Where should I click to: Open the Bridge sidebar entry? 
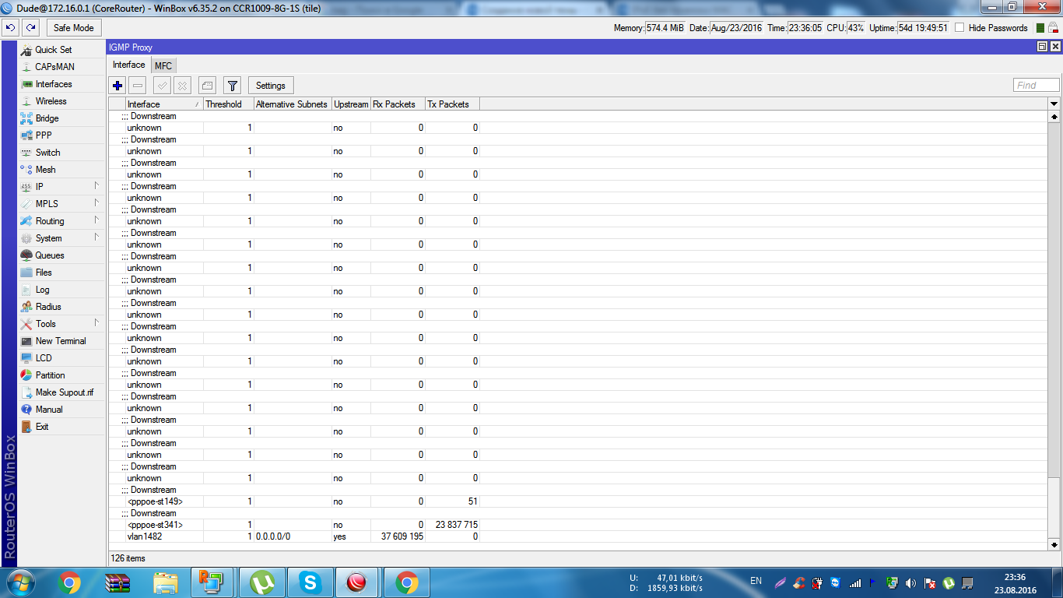point(61,118)
